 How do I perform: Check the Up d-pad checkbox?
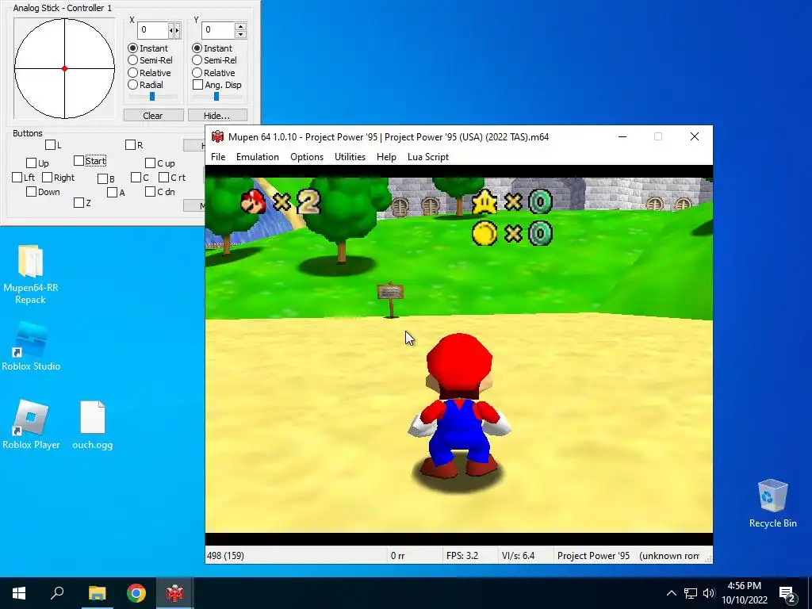click(31, 163)
